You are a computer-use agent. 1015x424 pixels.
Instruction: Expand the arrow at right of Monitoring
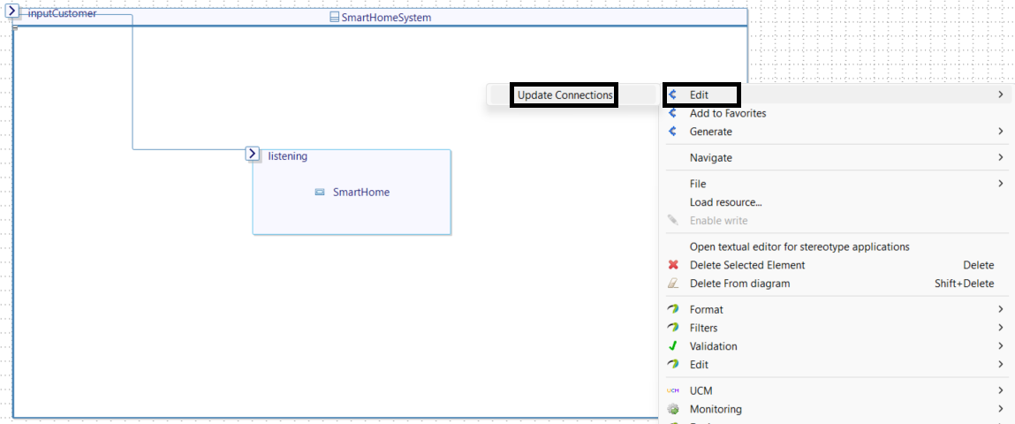click(x=1001, y=409)
